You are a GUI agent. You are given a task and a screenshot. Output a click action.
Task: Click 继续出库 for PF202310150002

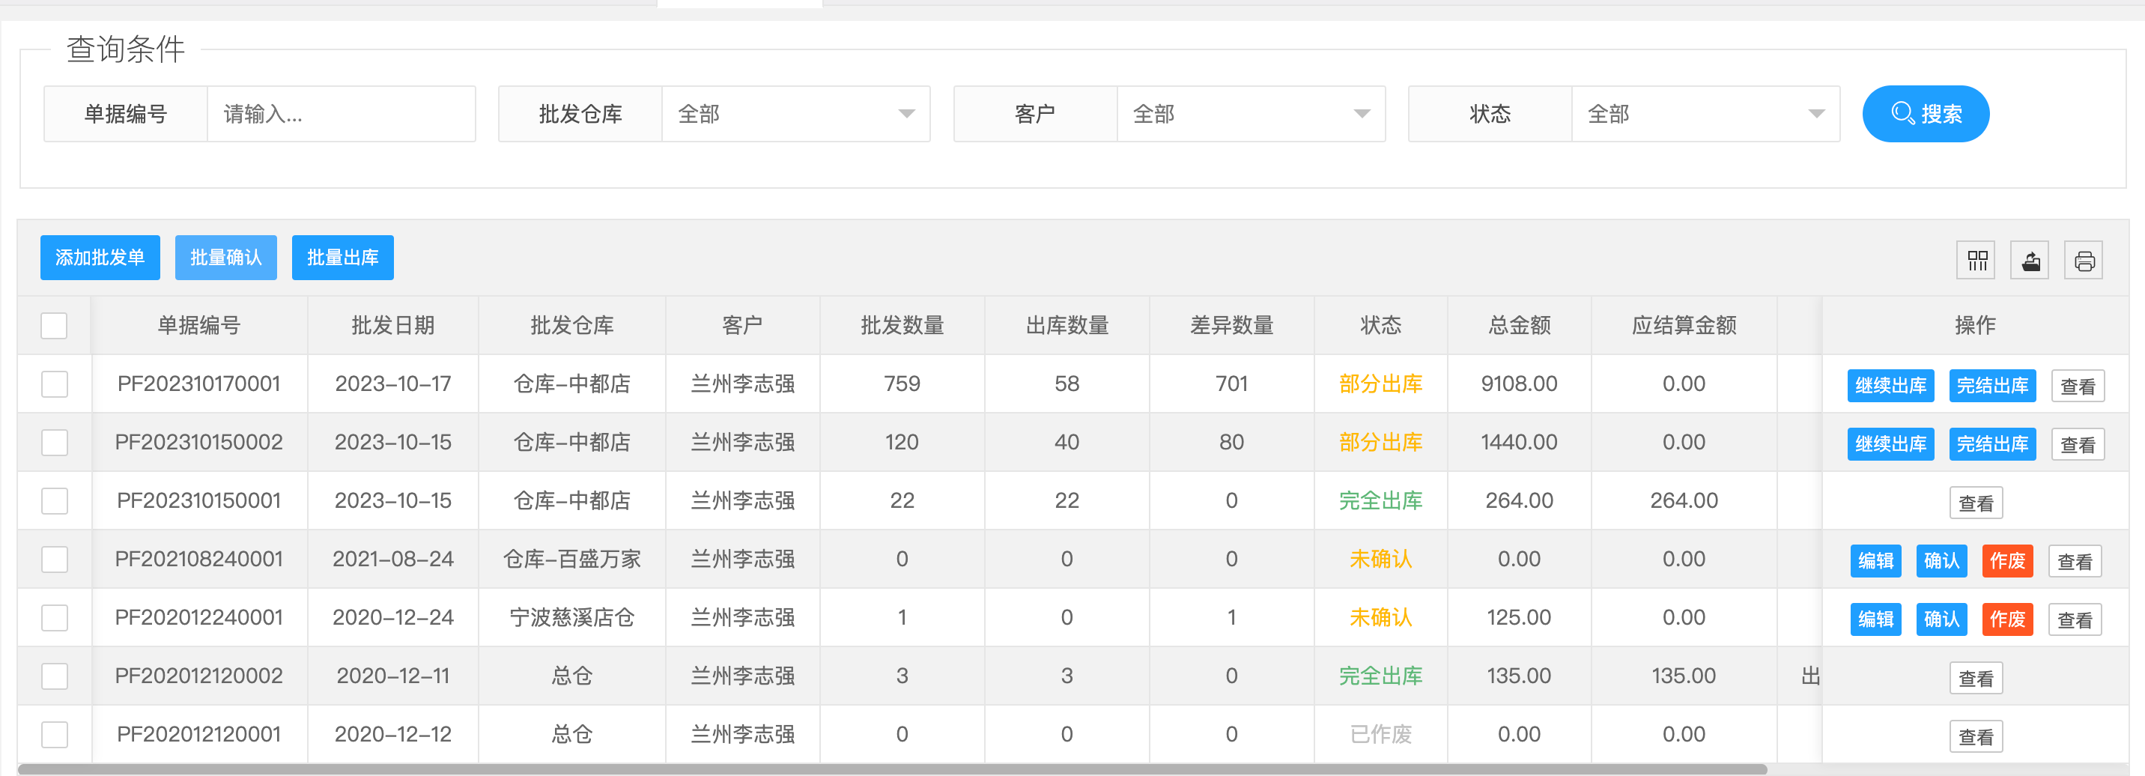(1891, 443)
